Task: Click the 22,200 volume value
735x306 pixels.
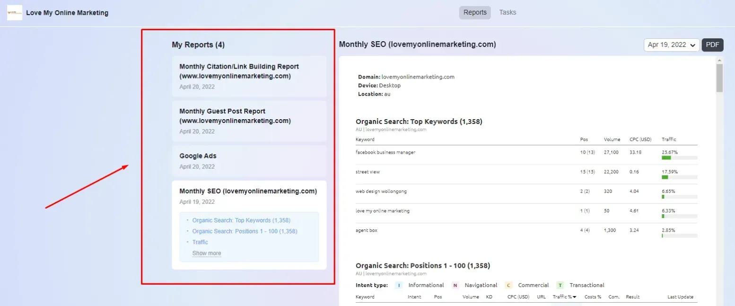Action: coord(612,172)
